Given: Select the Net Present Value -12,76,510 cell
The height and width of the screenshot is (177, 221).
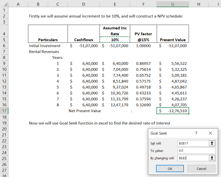Looking at the screenshot, I should (x=173, y=111).
